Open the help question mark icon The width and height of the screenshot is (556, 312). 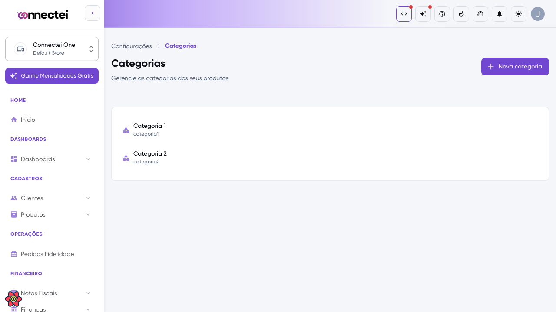pos(442,14)
